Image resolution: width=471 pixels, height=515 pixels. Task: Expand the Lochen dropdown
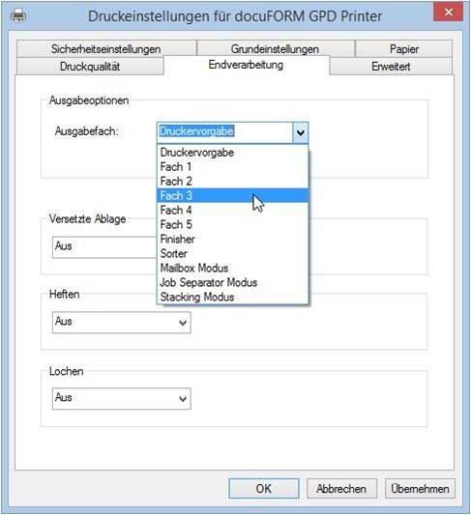[122, 398]
